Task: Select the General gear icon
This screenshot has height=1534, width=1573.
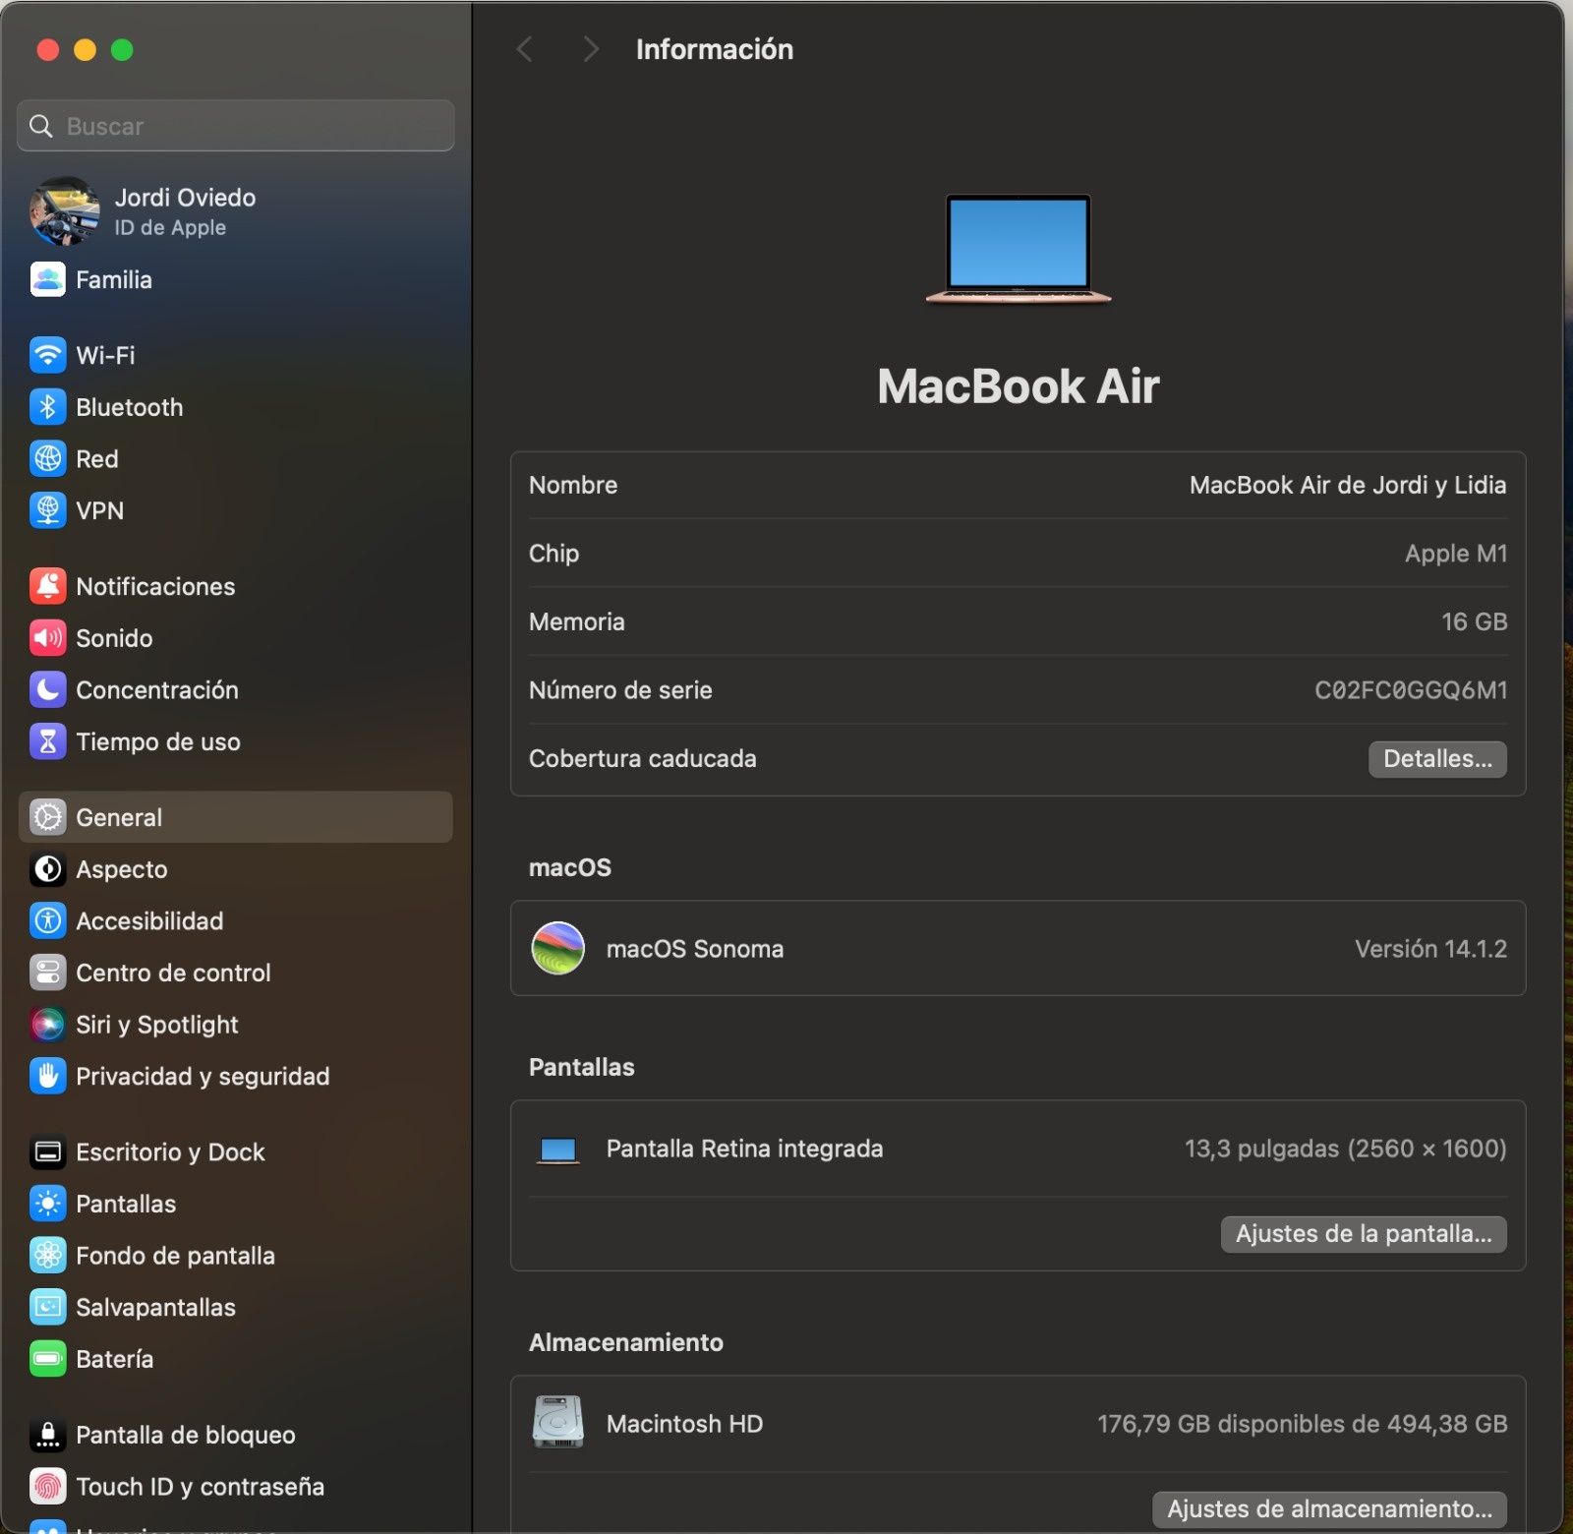Action: point(47,817)
